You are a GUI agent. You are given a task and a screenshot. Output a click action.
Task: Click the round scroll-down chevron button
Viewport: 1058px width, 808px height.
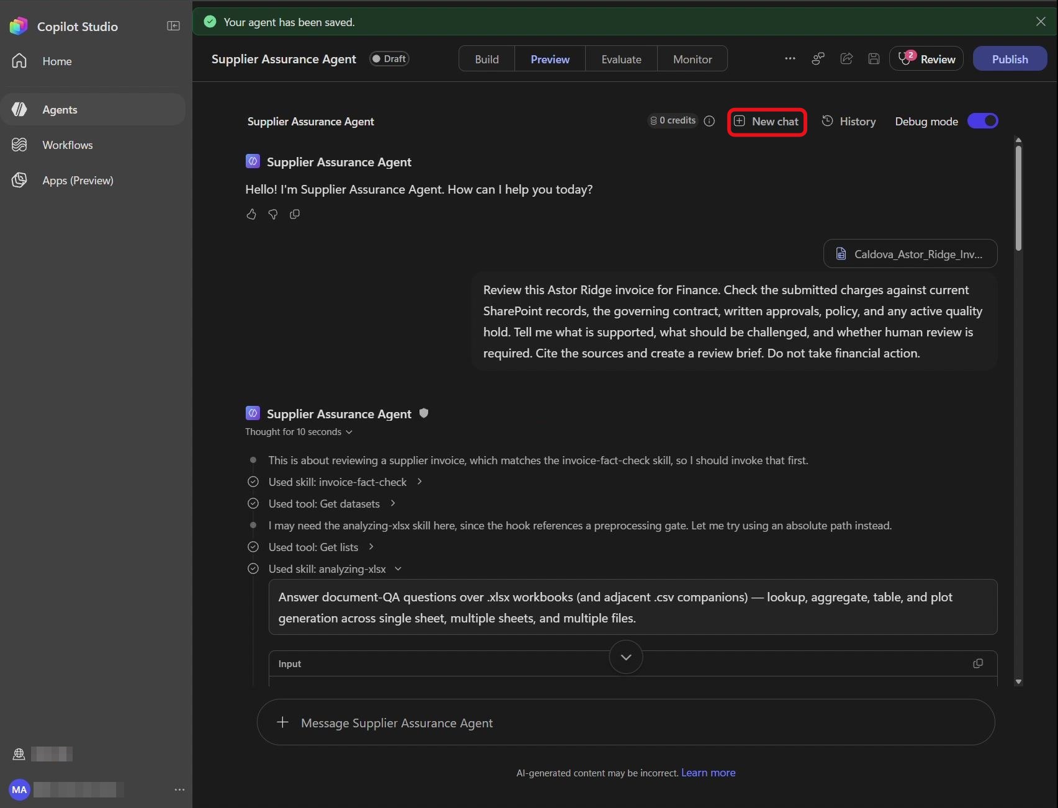click(626, 657)
